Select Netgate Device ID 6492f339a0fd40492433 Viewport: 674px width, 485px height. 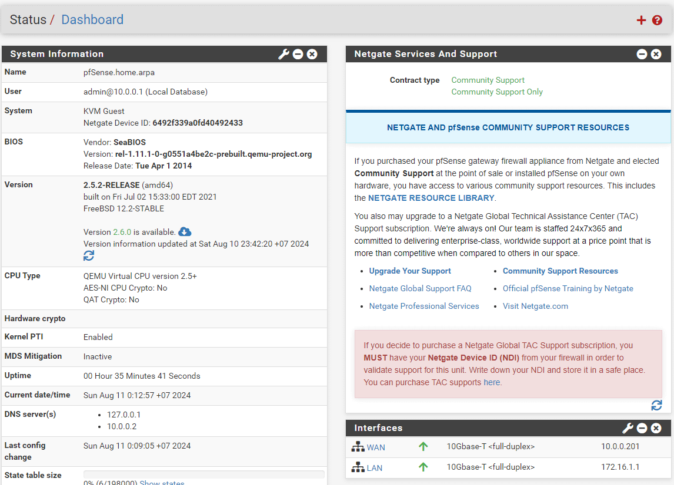[x=198, y=123]
